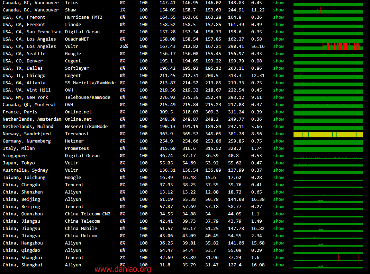Click 'show' for Australia Sydney Vultr row
This screenshot has height=274, width=370.
coord(278,170)
